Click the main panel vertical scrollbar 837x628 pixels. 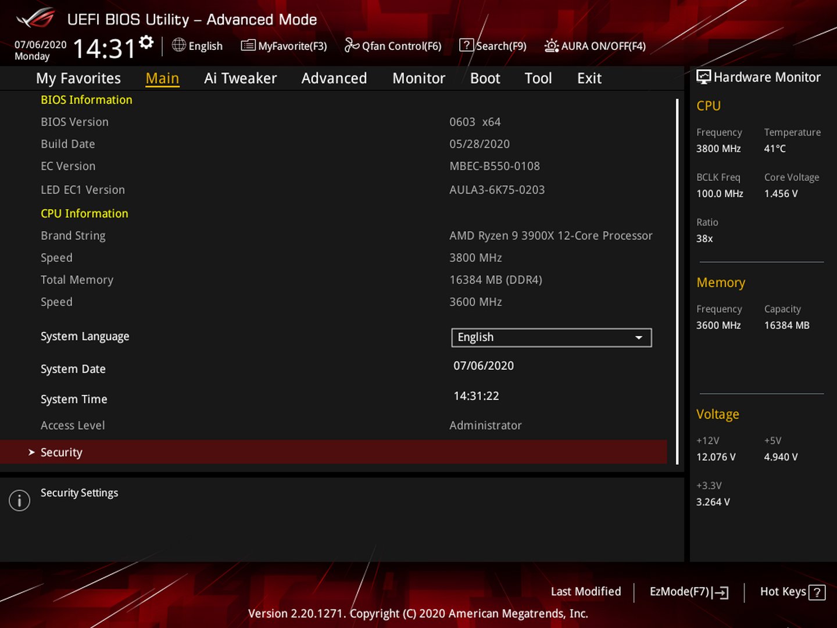point(677,281)
